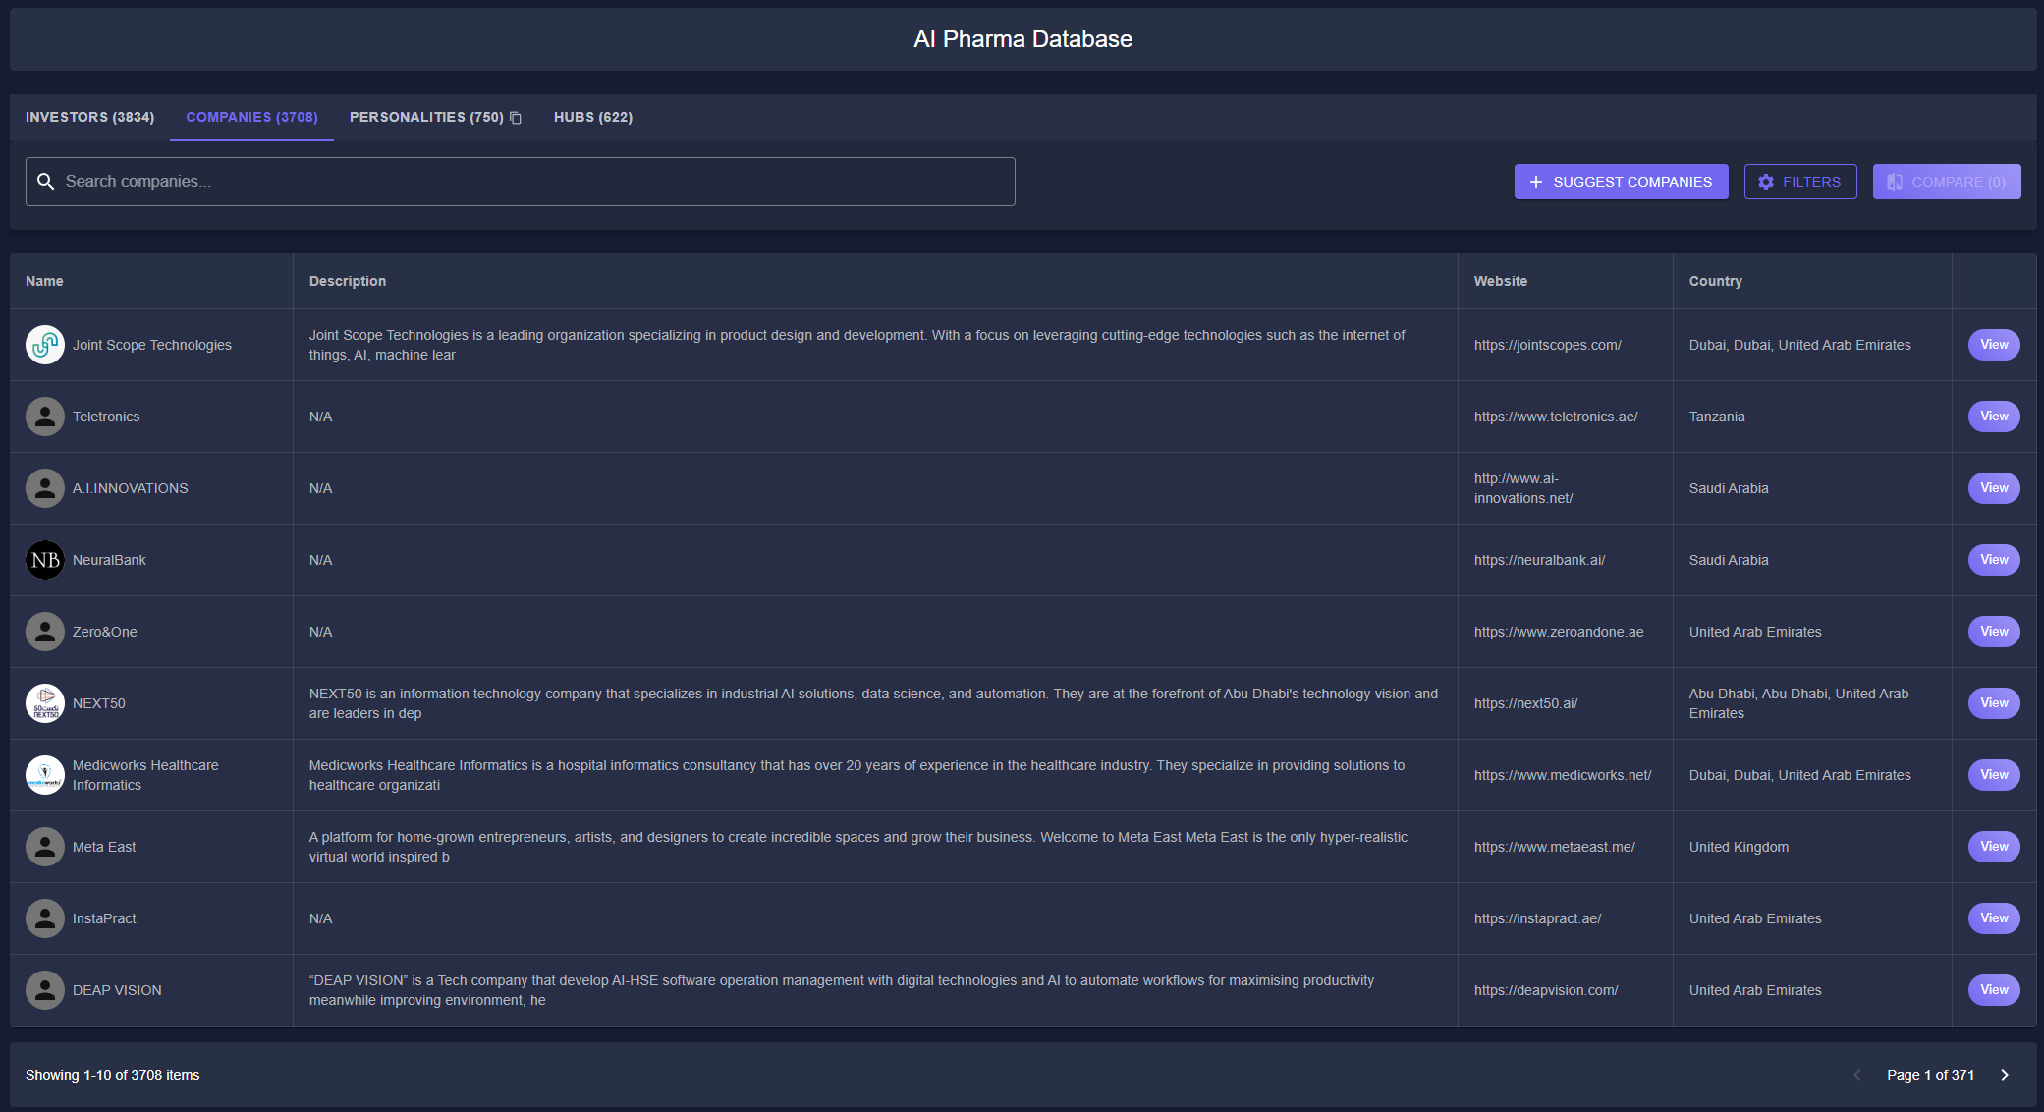This screenshot has height=1112, width=2044.
Task: Select the Personalities tab
Action: click(x=426, y=117)
